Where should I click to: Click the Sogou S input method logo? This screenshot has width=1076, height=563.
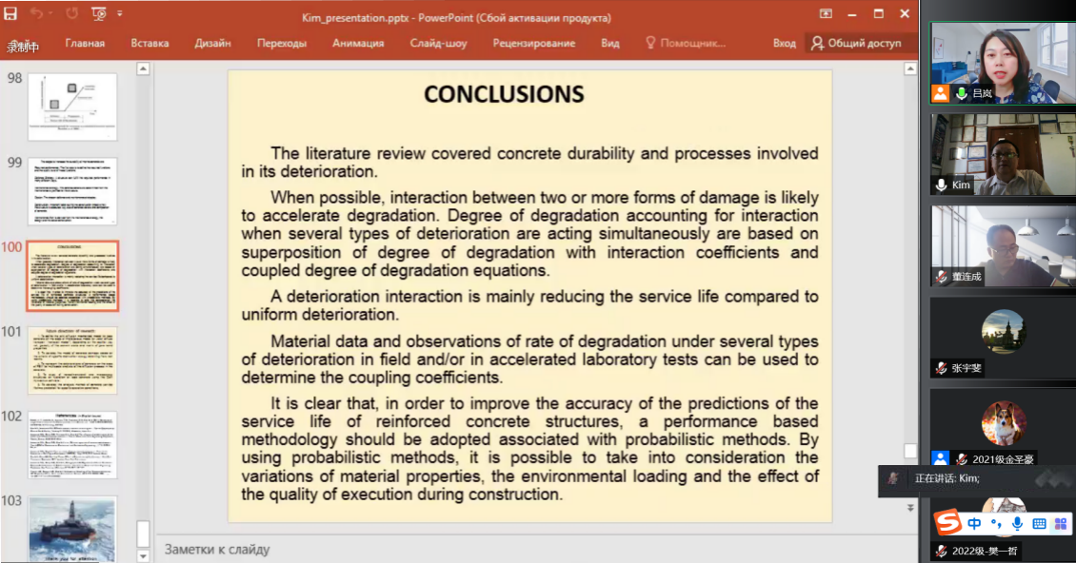click(947, 523)
